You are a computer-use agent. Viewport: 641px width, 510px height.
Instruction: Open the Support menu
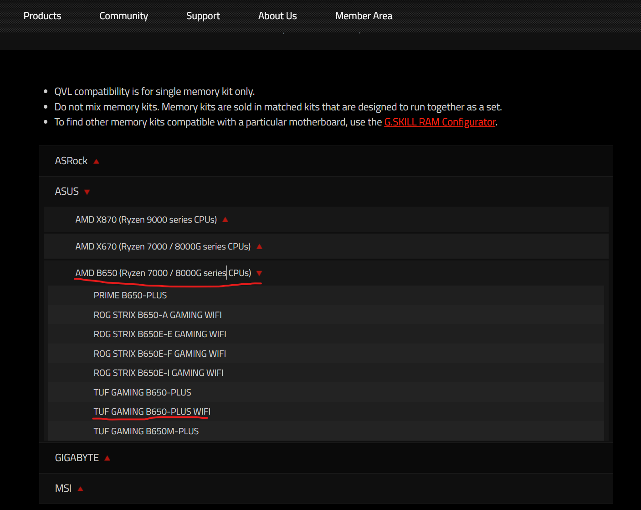[x=203, y=16]
